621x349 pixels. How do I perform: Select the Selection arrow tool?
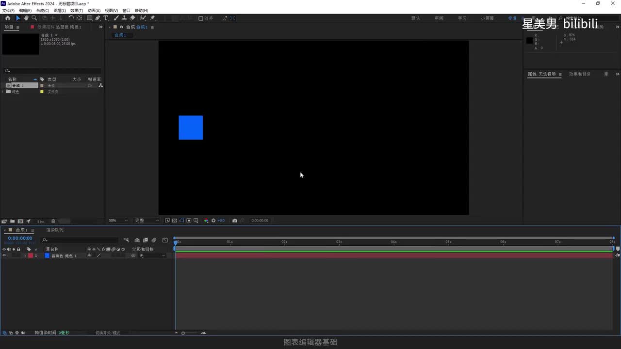click(18, 18)
